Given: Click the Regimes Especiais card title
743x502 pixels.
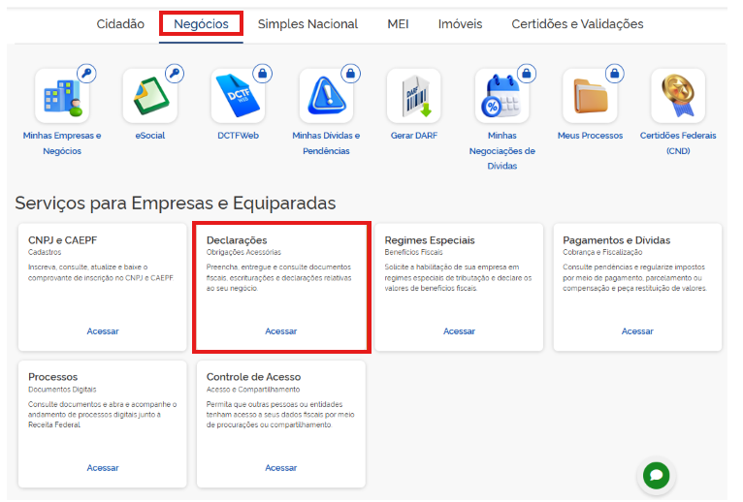Looking at the screenshot, I should coord(430,240).
